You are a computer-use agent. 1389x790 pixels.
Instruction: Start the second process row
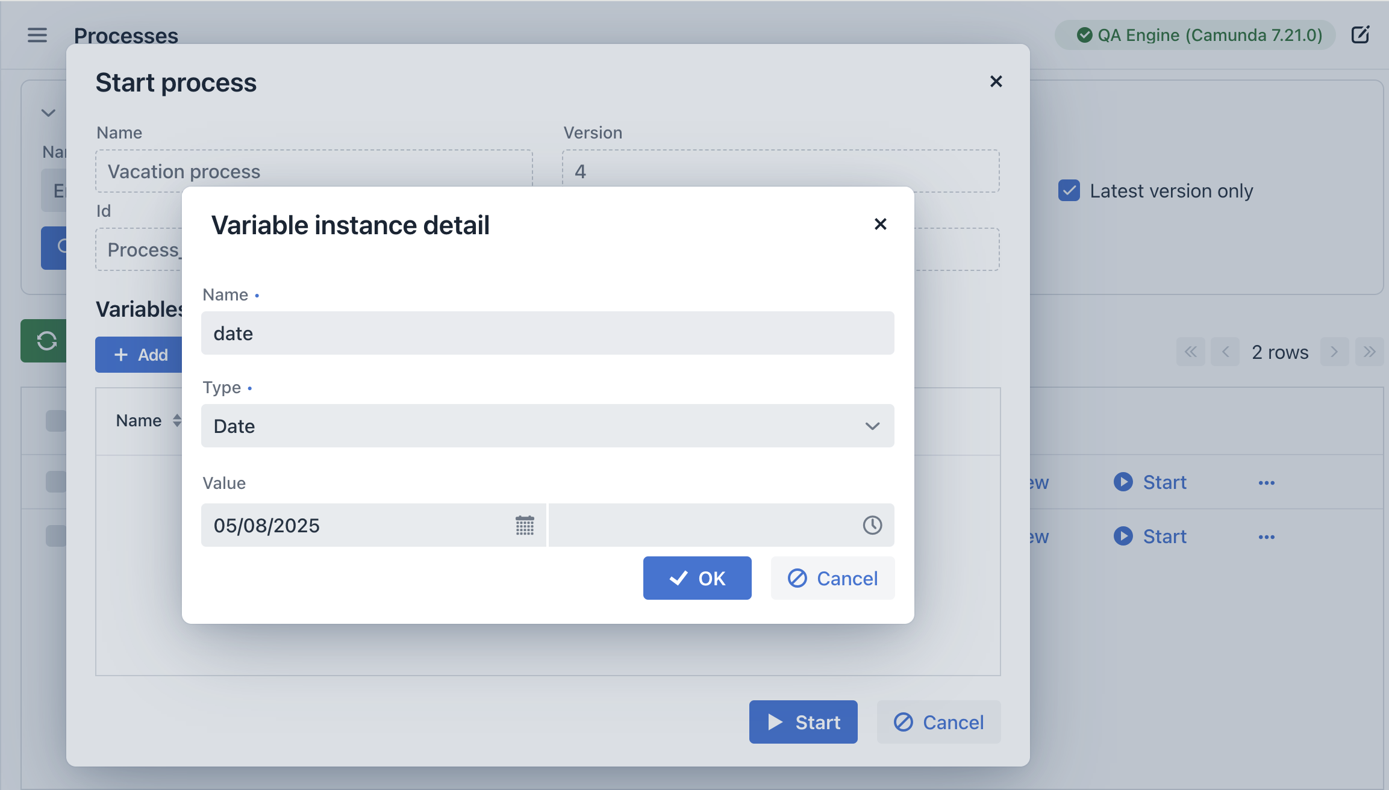coord(1150,537)
